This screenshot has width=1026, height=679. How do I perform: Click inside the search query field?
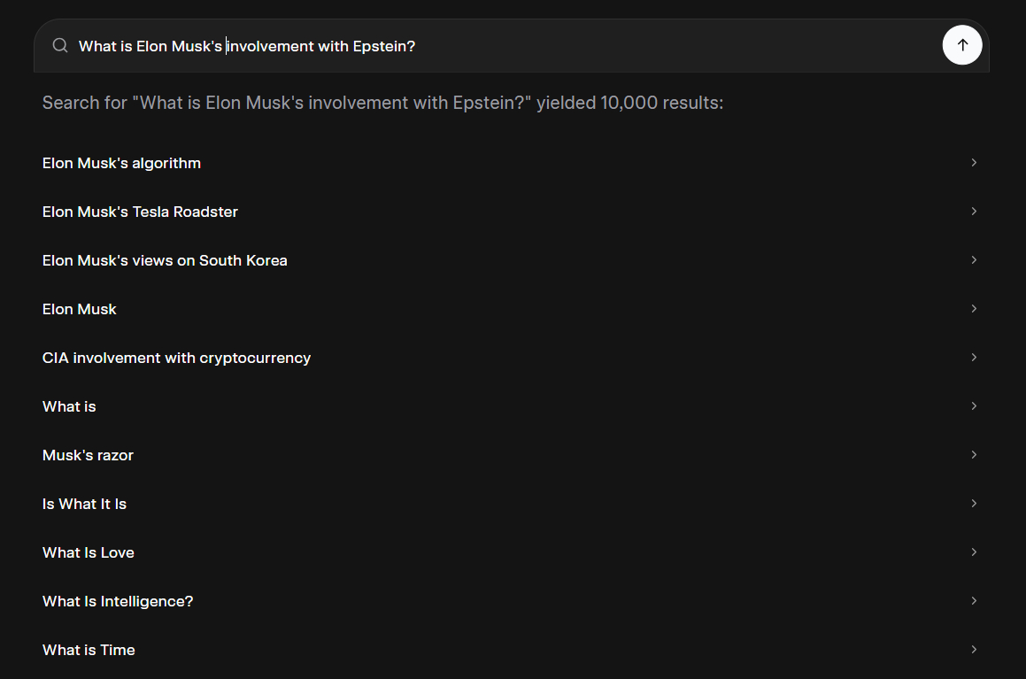coord(496,46)
